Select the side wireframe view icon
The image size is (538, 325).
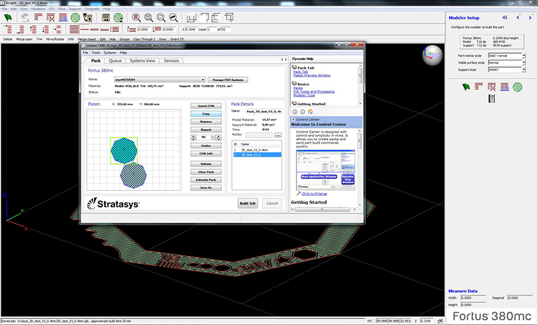click(x=216, y=17)
